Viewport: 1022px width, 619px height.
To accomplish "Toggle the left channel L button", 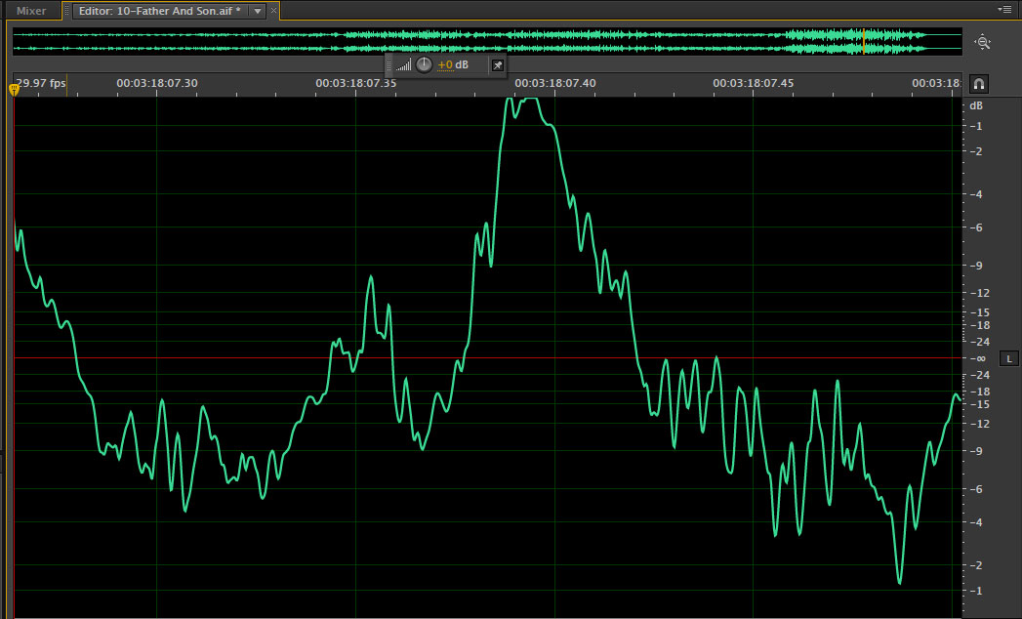I will click(x=1009, y=358).
